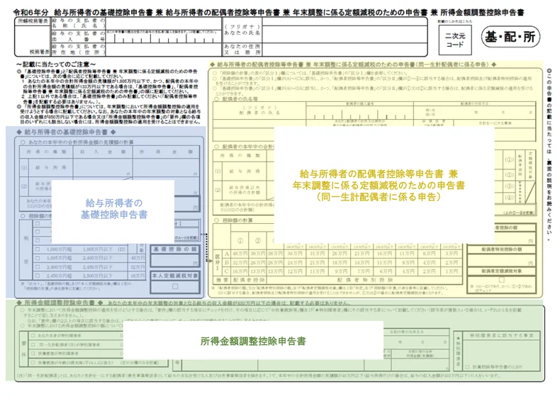Screen dimensions: 560x396
Task: Click the 配偶者特別控除 summary cell in 摘要 row
Action: [364, 280]
